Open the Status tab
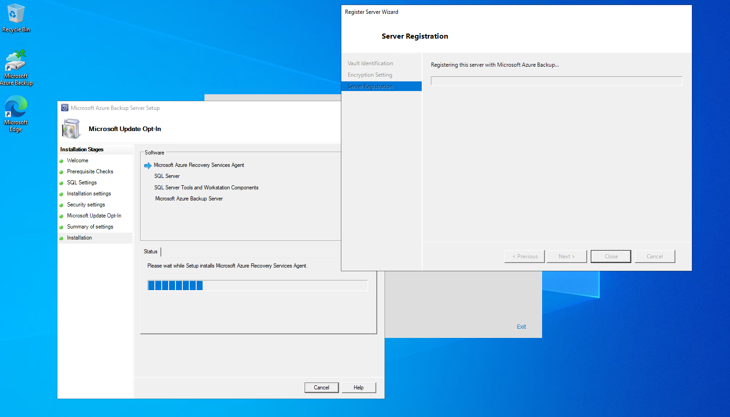The width and height of the screenshot is (730, 417). (151, 251)
